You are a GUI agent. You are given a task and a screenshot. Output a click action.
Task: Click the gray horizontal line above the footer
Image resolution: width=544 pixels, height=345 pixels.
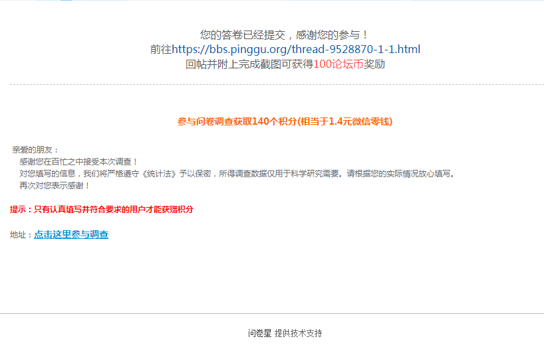click(272, 314)
